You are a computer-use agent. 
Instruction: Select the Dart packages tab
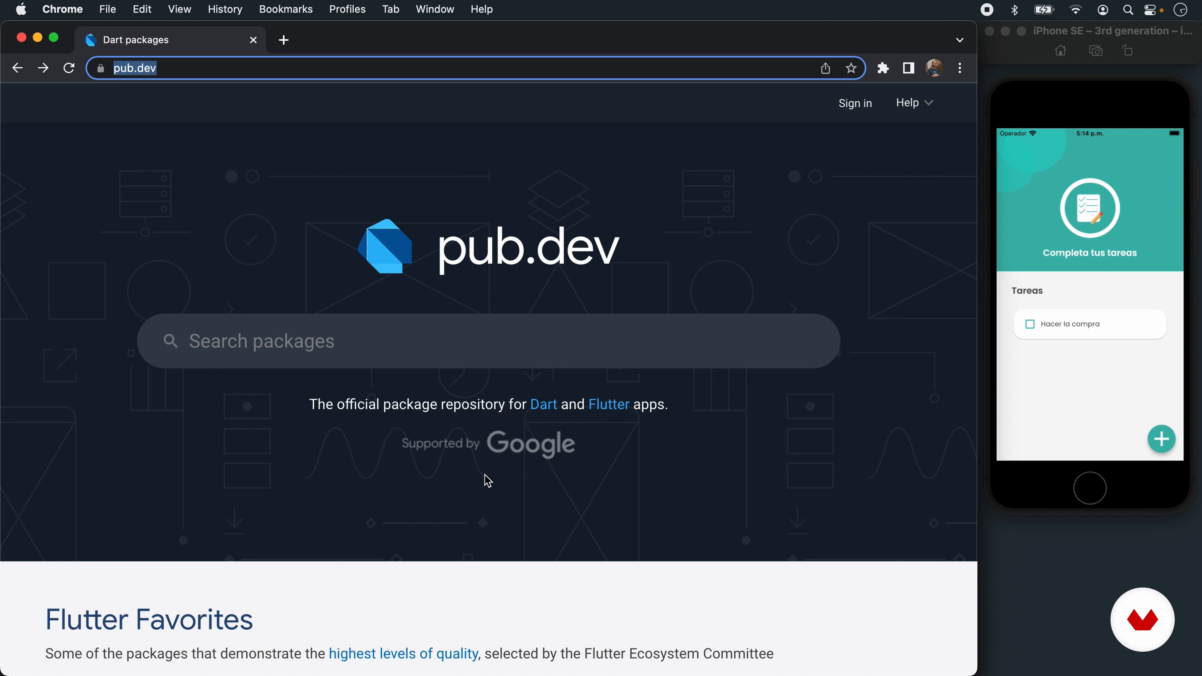tap(170, 40)
